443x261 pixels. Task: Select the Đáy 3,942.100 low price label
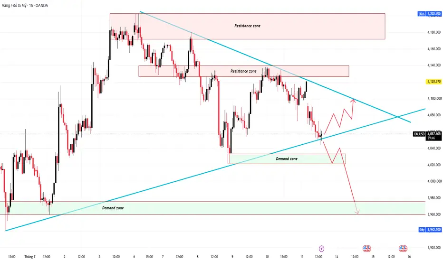[429, 230]
